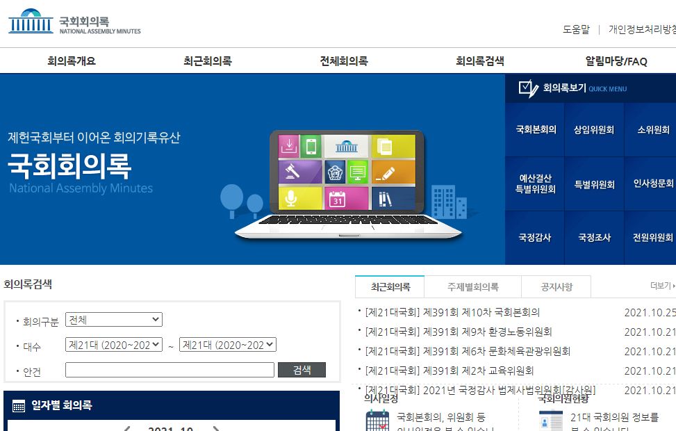Screen dimensions: 676x431
Task: Click the 회의록보기 checkmark icon
Action: point(528,88)
